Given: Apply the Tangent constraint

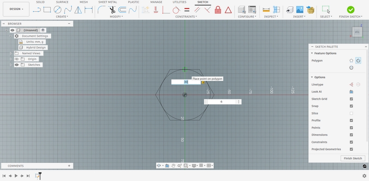Looking at the screenshot, I should click(176, 10).
